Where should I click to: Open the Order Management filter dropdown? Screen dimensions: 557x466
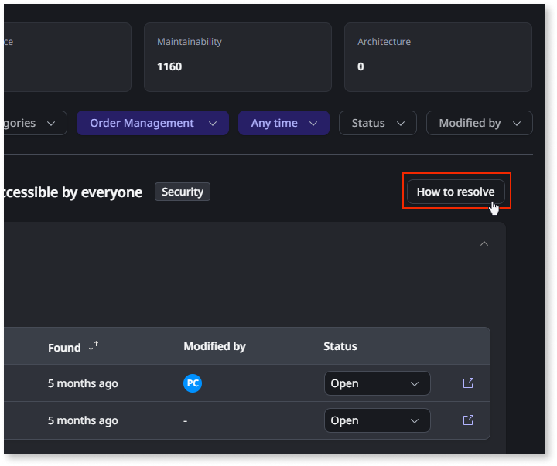152,123
